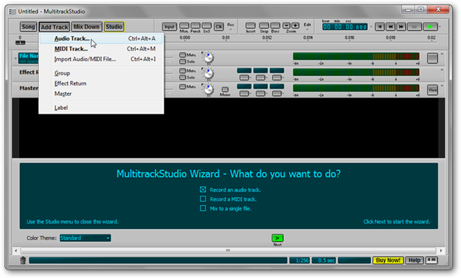Select Label in the Add Track menu

point(102,108)
